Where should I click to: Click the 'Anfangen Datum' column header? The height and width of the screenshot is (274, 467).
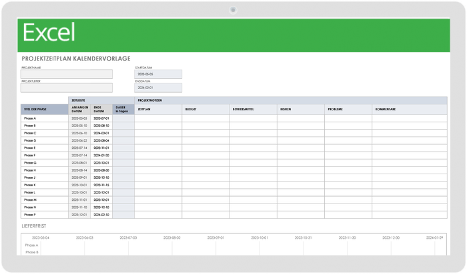click(x=79, y=109)
